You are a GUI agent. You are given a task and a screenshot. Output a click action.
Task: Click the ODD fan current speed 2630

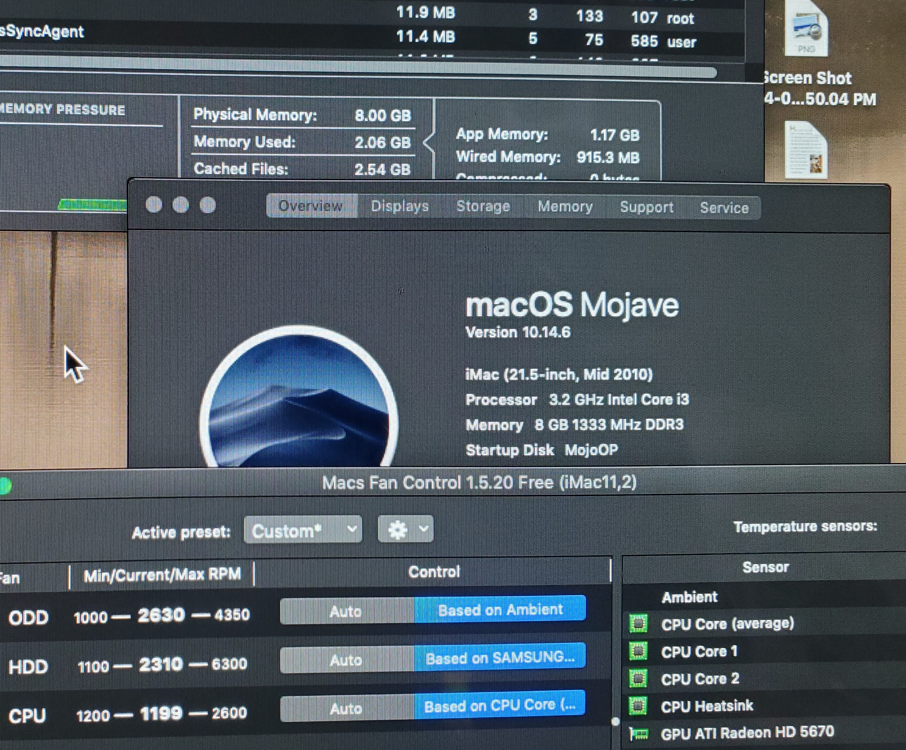tap(161, 615)
